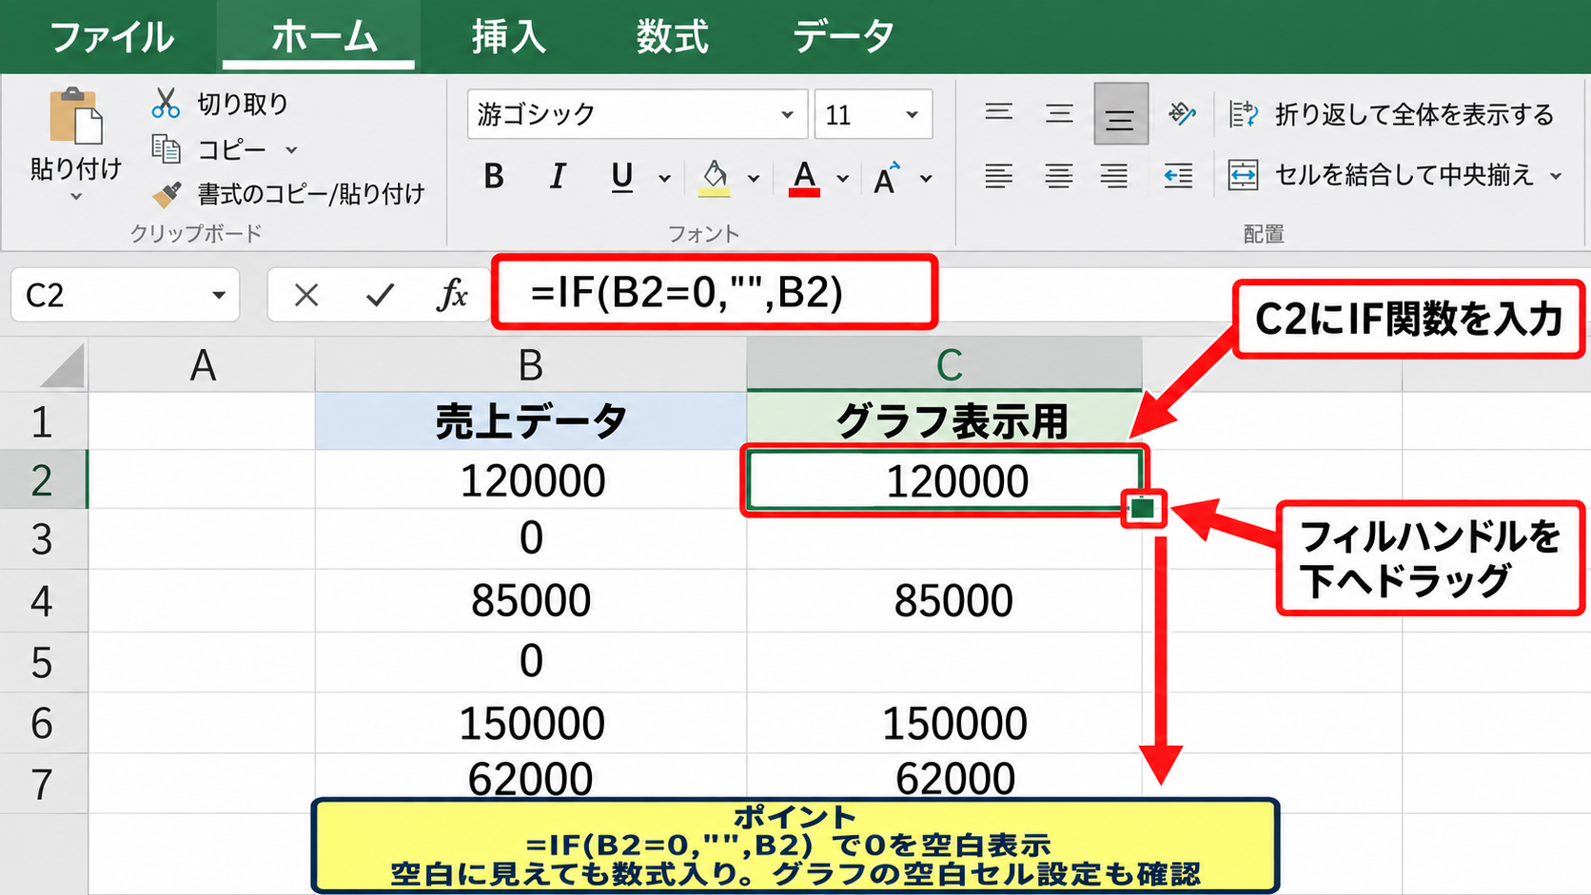The width and height of the screenshot is (1591, 895).
Task: Select column B header
Action: click(x=531, y=365)
